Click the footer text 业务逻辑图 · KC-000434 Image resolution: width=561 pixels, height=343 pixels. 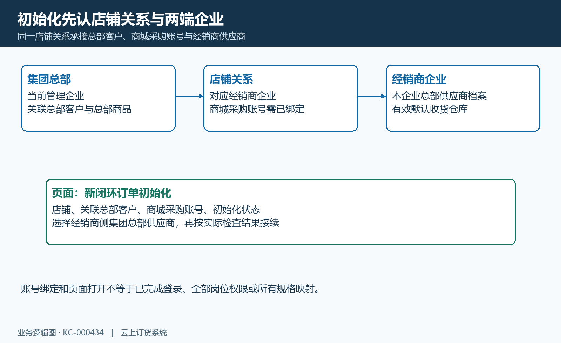pyautogui.click(x=61, y=332)
